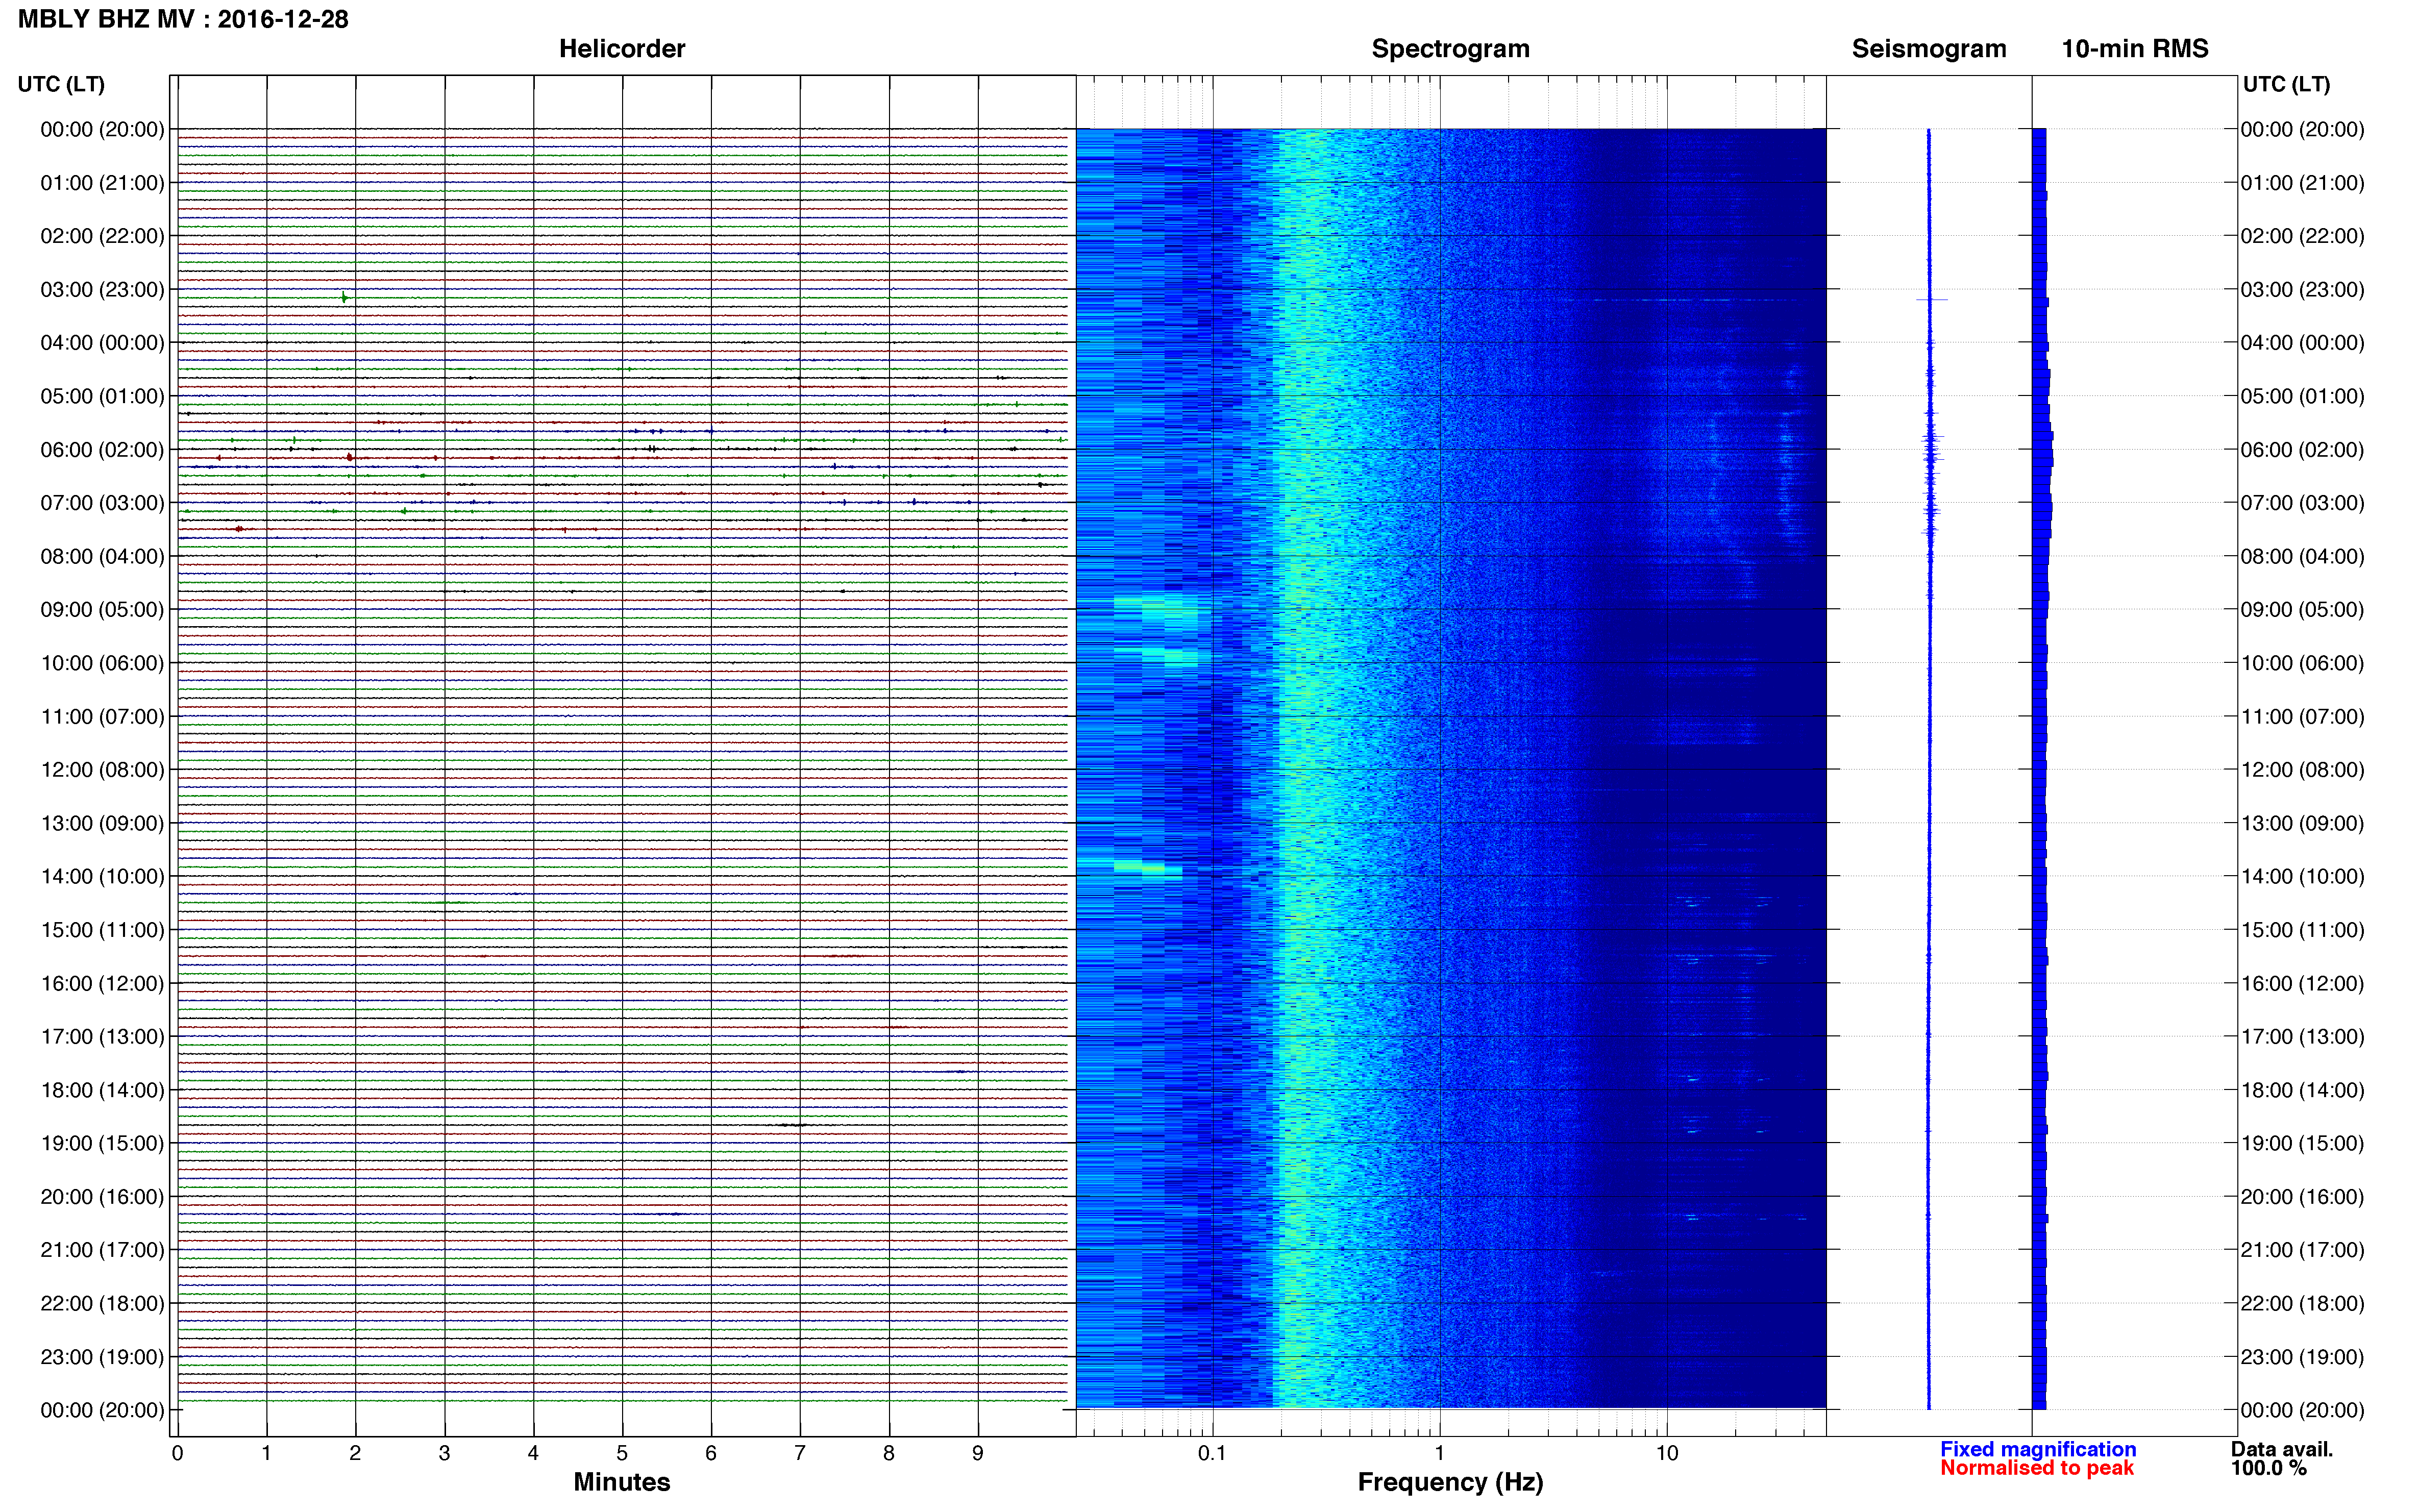Click '22:00 (18:00)' on the helicorder time axis
The height and width of the screenshot is (1512, 2419).
(x=102, y=1304)
